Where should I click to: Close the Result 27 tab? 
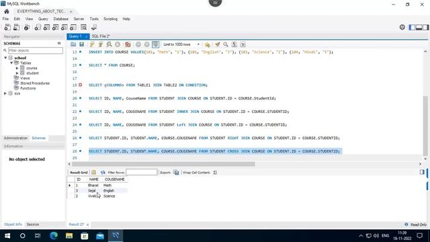coord(87,225)
